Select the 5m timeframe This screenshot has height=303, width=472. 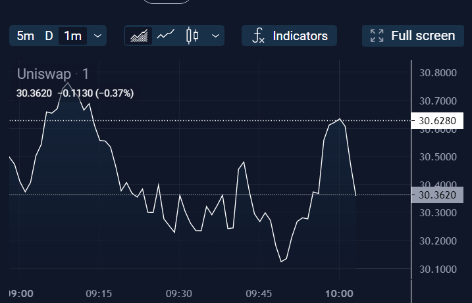[25, 35]
